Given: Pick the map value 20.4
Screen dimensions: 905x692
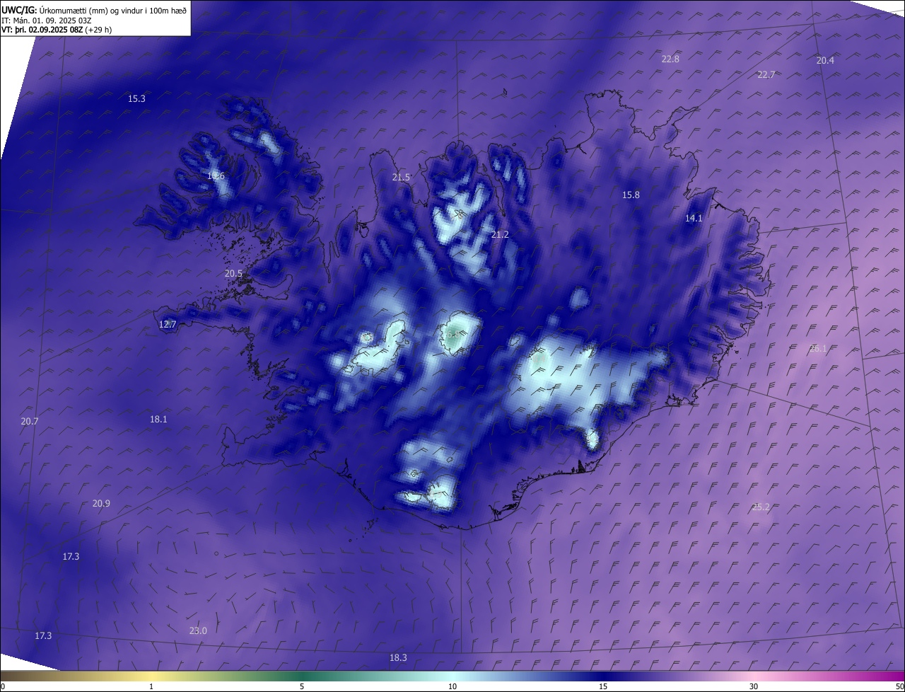Looking at the screenshot, I should pyautogui.click(x=825, y=61).
